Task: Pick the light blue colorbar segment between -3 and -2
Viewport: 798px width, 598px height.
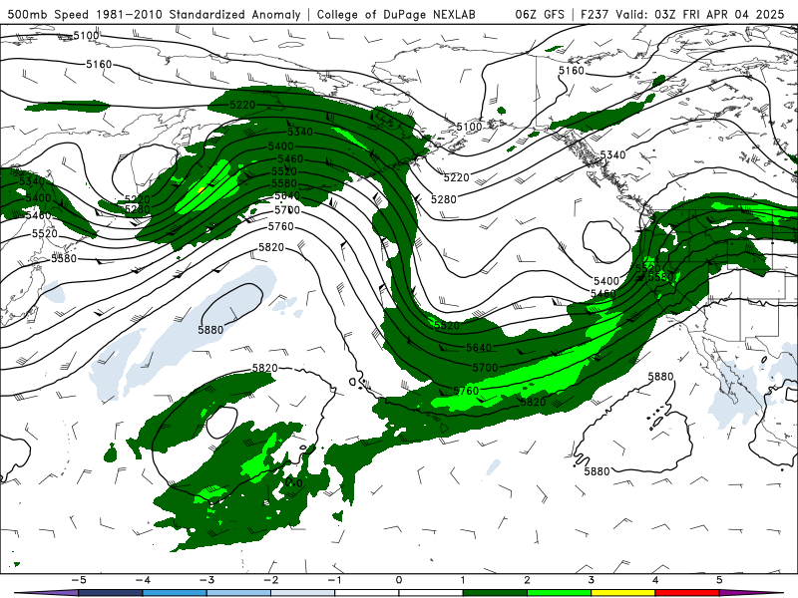Action: click(238, 593)
